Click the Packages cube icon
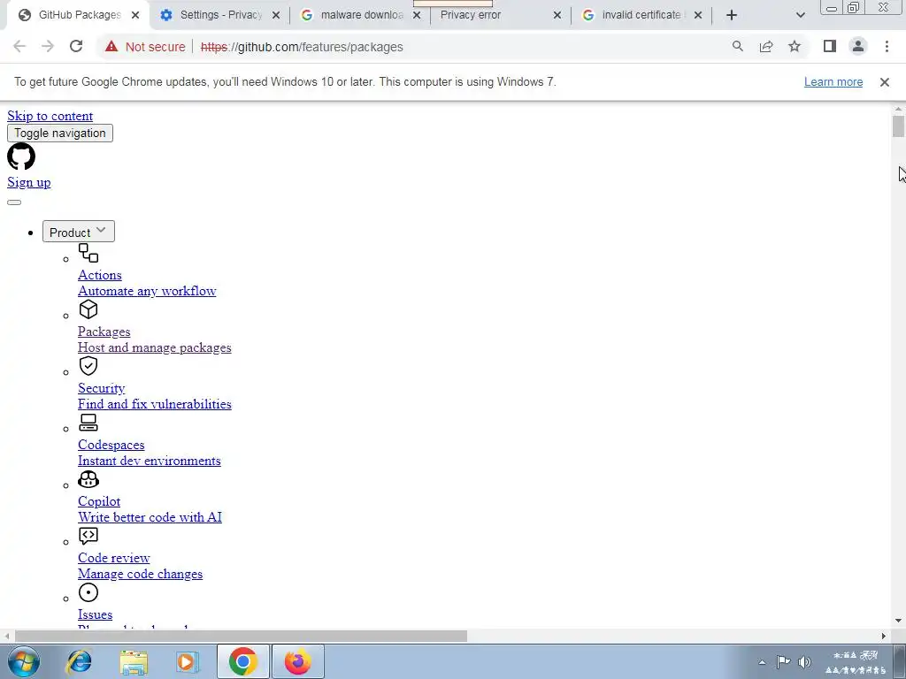 (88, 309)
